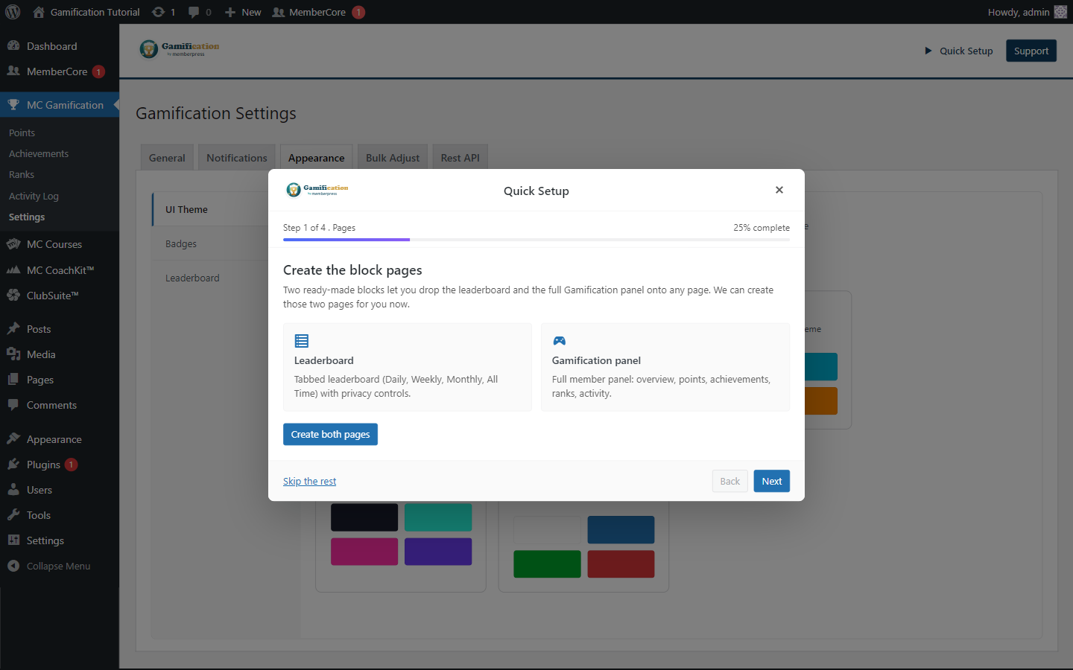The image size is (1073, 670).
Task: Switch to the General settings tab
Action: 167,158
